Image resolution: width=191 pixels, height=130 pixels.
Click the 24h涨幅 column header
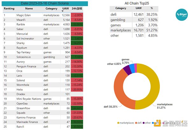click(x=78, y=9)
